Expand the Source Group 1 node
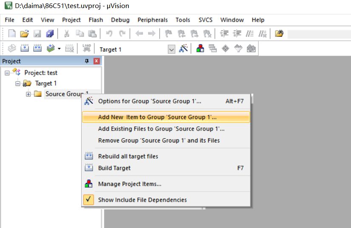This screenshot has height=228, width=351. (28, 94)
